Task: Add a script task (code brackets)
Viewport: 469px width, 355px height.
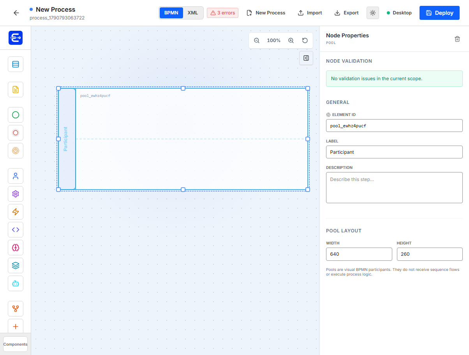Action: (16, 230)
